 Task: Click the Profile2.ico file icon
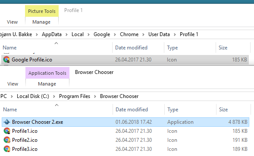(7, 140)
